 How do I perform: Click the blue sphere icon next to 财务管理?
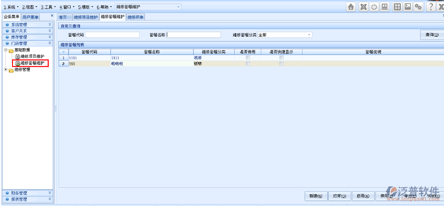(x=7, y=193)
